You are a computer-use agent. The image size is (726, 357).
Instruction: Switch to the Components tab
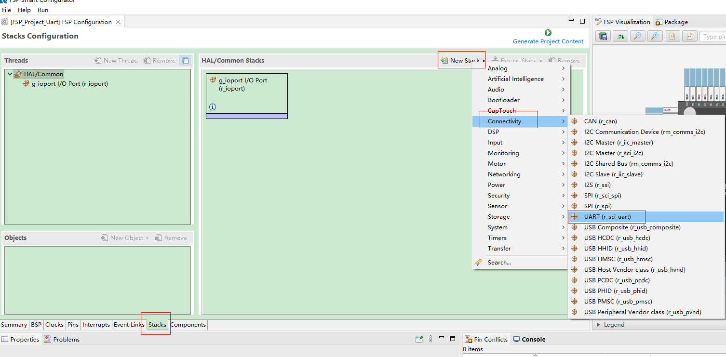point(188,325)
